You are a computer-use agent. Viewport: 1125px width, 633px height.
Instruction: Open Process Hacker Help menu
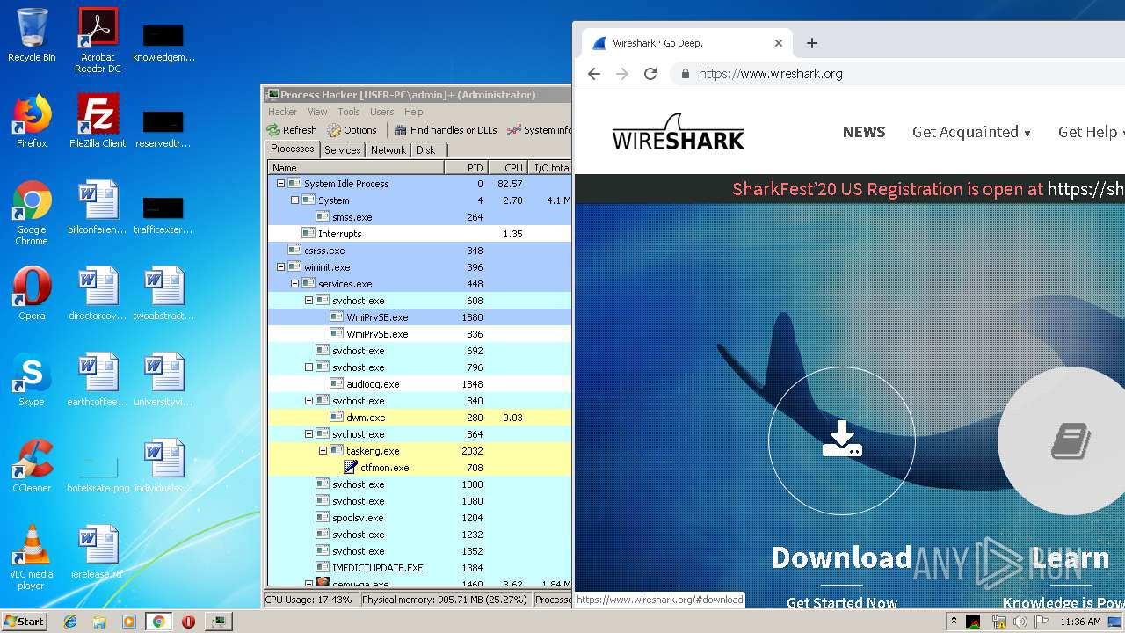(414, 112)
